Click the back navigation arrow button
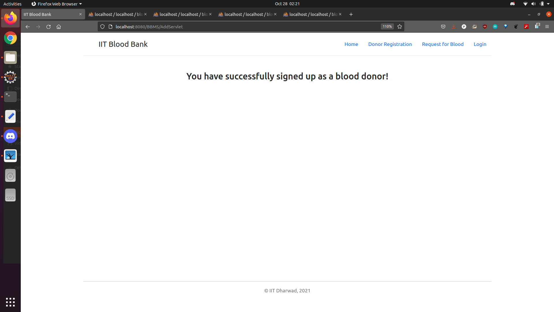Screen dimensions: 554x312 (x=27, y=27)
